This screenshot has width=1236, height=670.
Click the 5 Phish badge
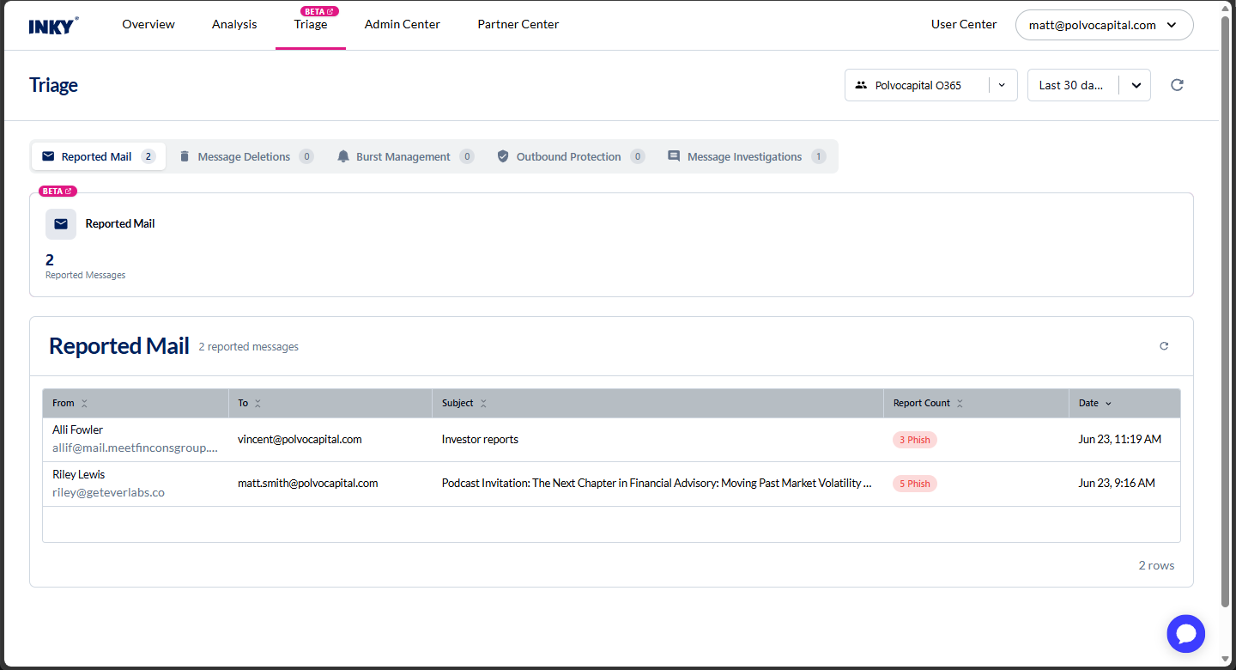(915, 484)
